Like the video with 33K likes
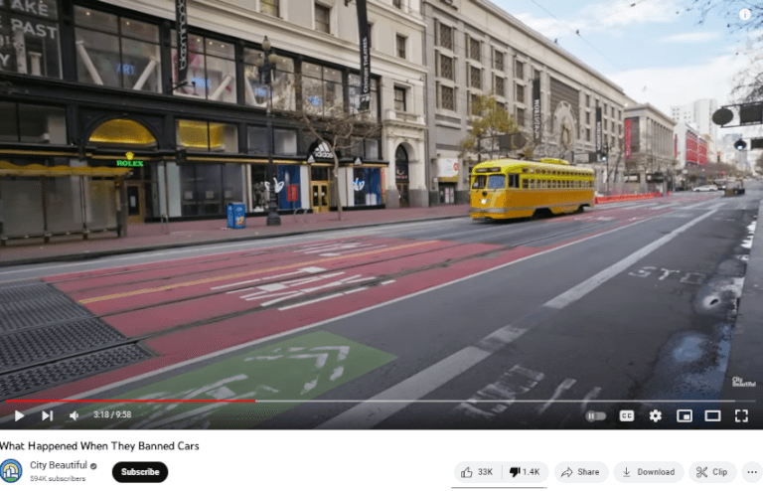 pyautogui.click(x=477, y=472)
